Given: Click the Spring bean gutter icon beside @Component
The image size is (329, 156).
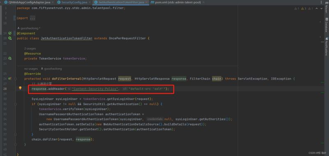Looking at the screenshot, I should tap(9, 33).
